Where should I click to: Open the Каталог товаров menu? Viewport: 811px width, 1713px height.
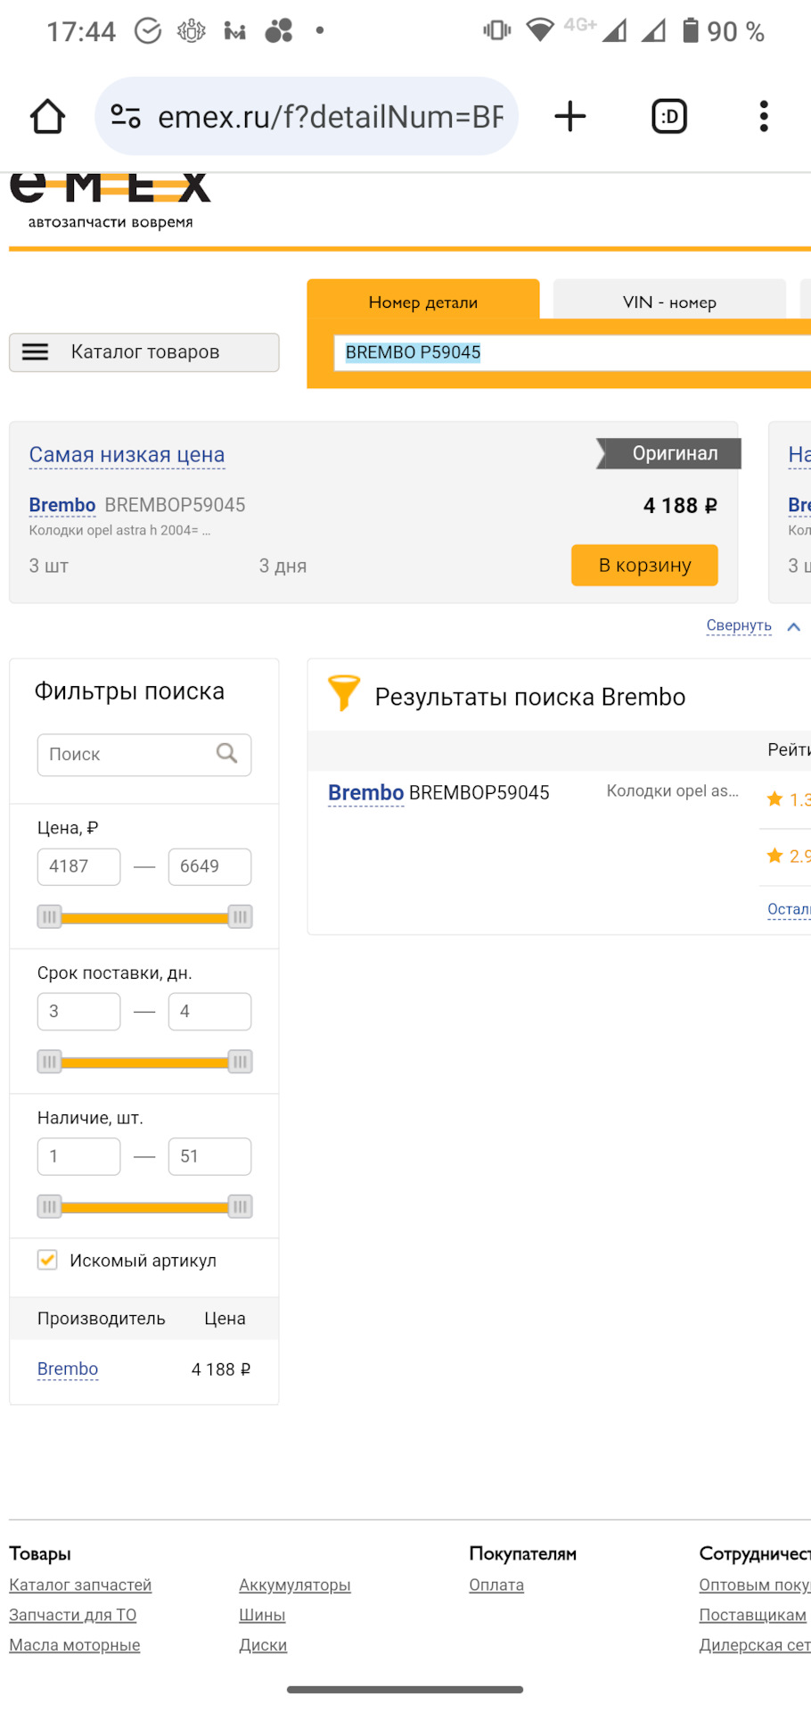coord(144,352)
